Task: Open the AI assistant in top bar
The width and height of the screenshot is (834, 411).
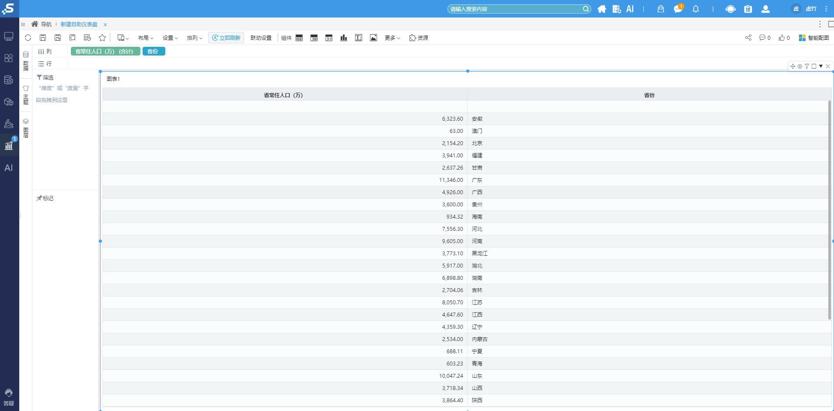Action: 630,9
